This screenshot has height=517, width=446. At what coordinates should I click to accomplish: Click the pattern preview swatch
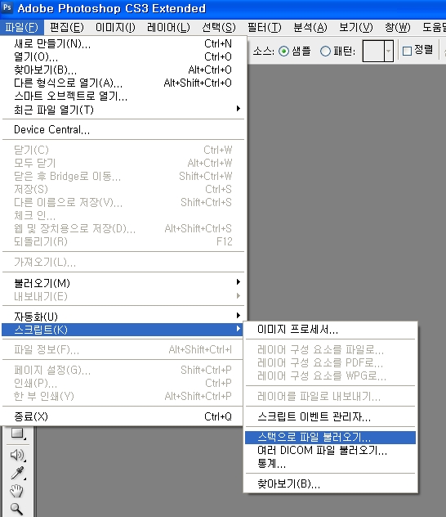pos(373,51)
